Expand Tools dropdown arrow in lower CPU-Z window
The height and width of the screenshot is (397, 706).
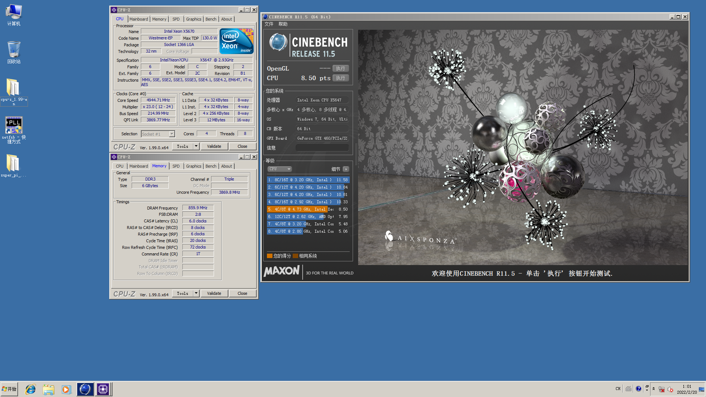[x=196, y=293]
